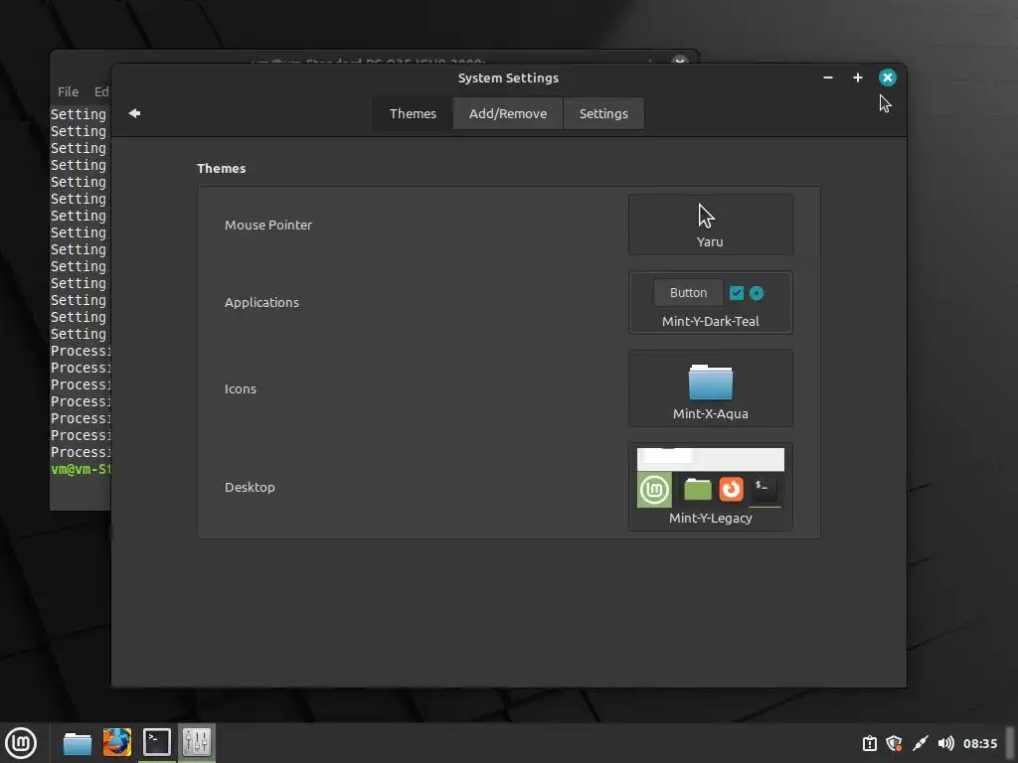
Task: Open the clock showing 08:35
Action: coord(979,743)
